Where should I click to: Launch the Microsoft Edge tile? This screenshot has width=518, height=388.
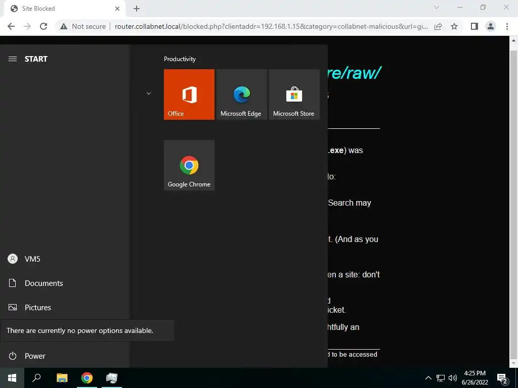point(241,94)
